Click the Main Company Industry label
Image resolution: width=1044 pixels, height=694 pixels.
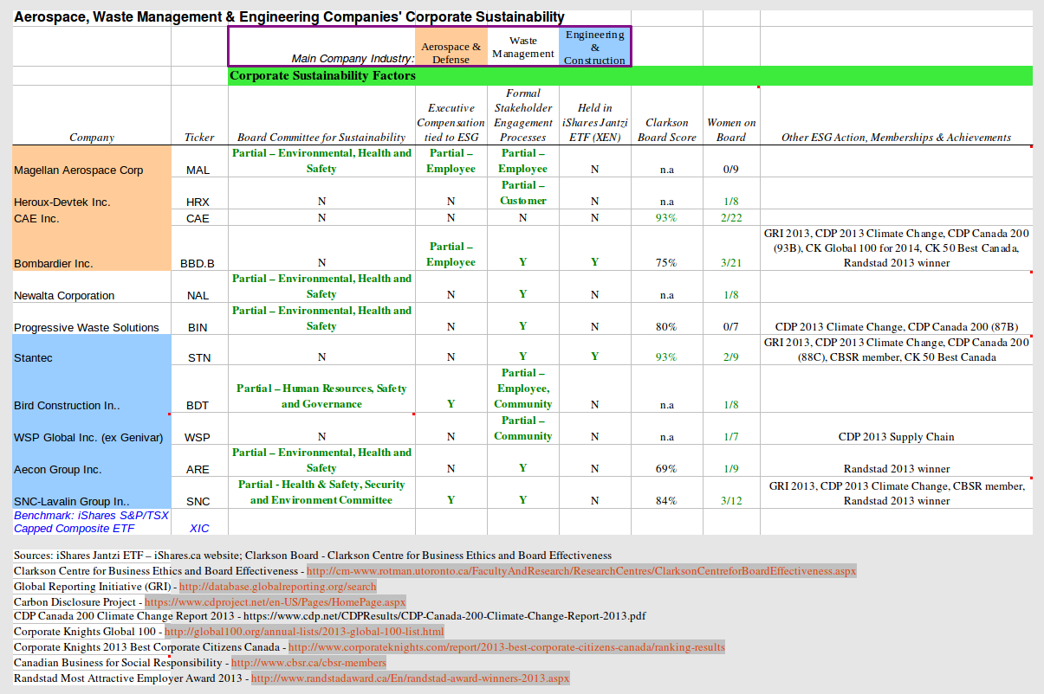coord(353,59)
